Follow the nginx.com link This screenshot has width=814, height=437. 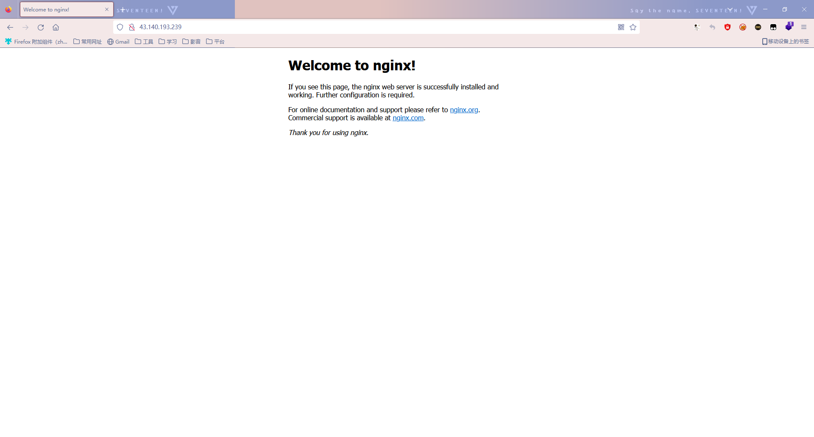(x=408, y=118)
